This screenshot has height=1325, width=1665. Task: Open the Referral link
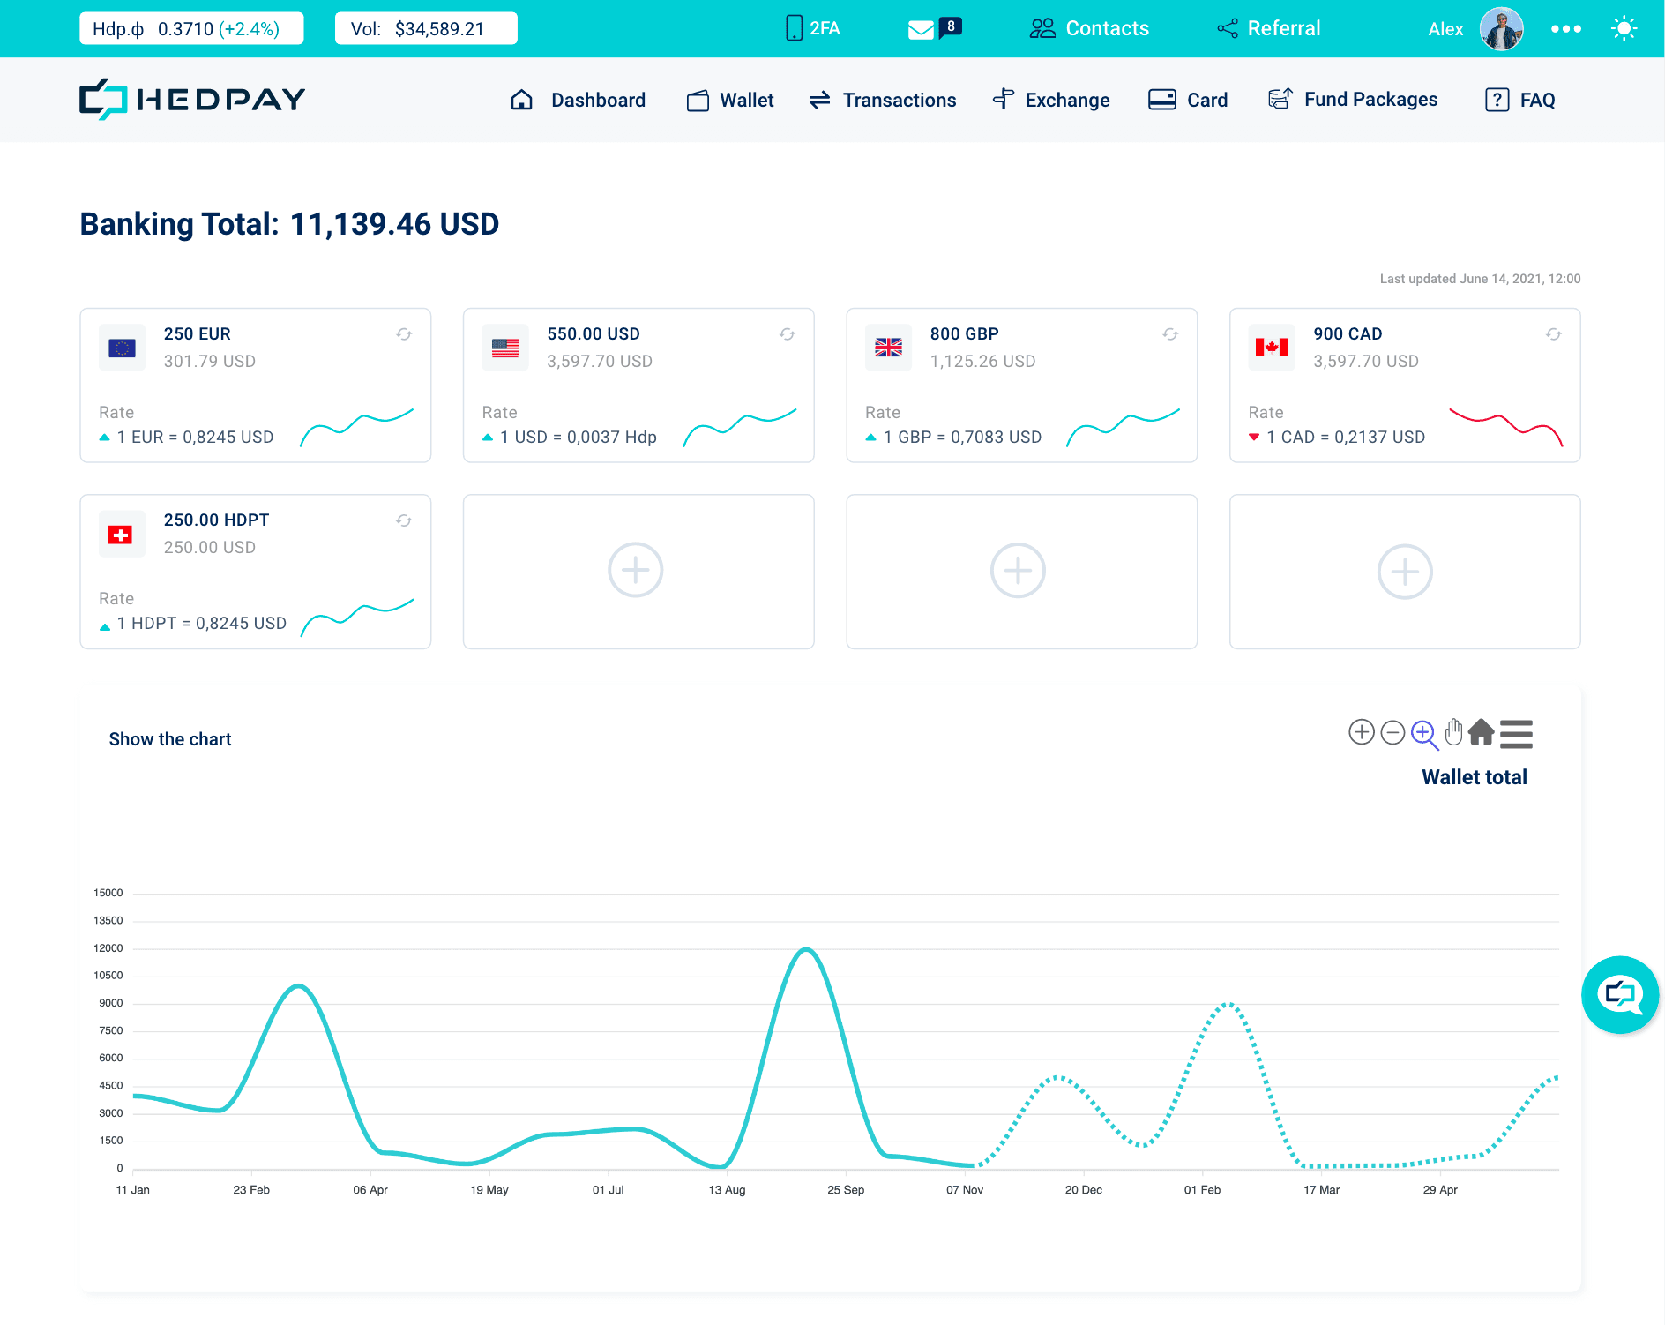1269,28
